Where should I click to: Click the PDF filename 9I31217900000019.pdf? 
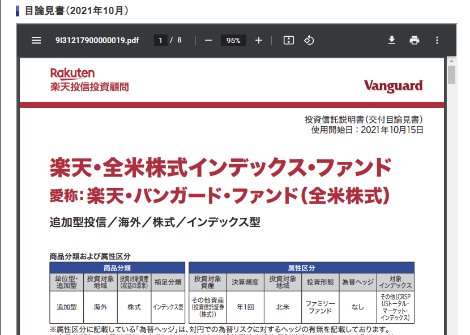tap(97, 40)
